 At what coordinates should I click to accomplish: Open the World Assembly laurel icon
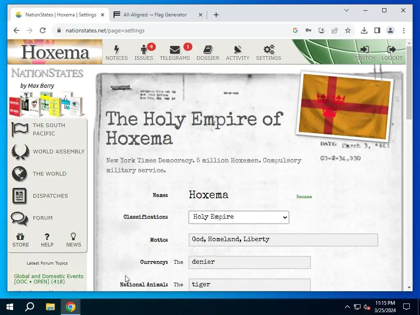[21, 152]
